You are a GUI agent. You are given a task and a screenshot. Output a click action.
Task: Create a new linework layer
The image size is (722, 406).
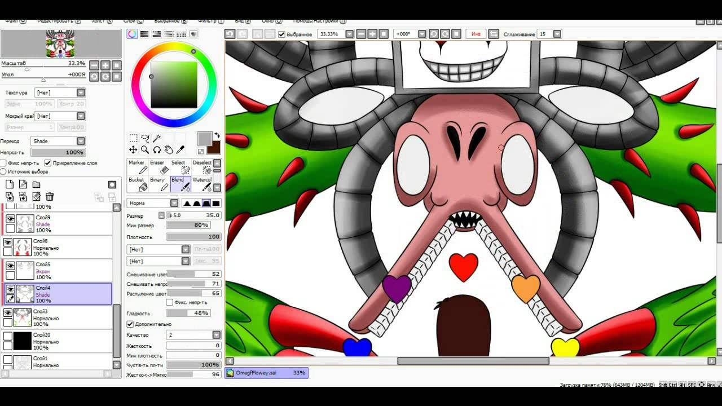point(23,184)
